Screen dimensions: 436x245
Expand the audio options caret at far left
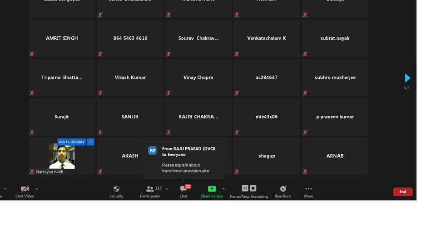click(5, 189)
